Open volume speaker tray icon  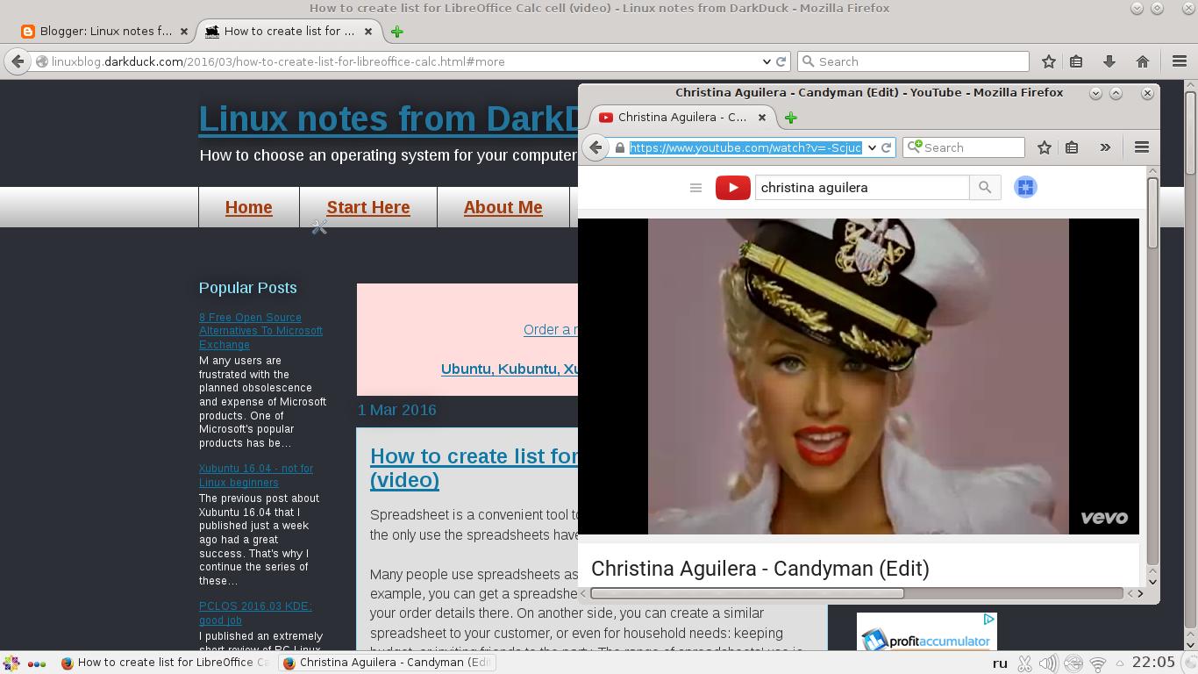click(x=1048, y=663)
